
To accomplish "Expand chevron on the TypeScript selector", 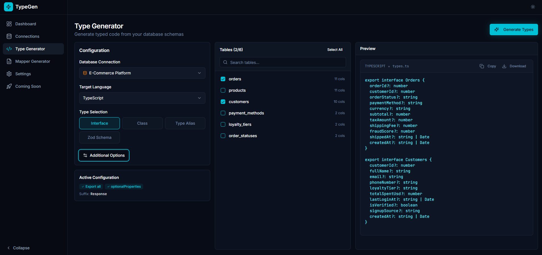I will (199, 98).
